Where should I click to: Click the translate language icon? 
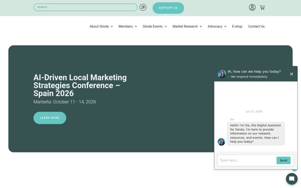(143, 7)
